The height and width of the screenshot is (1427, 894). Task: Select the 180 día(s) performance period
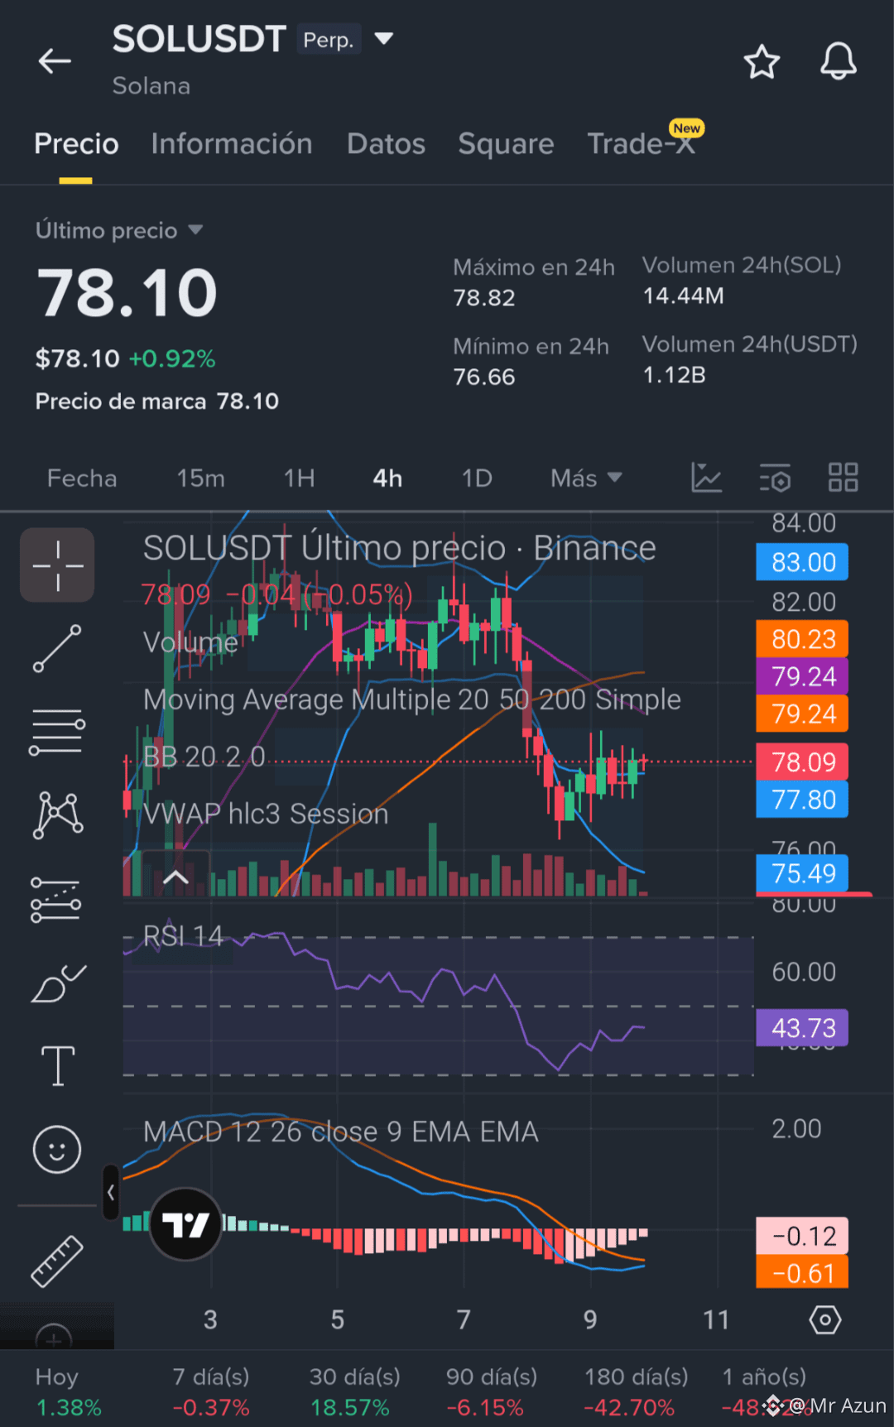point(636,1391)
